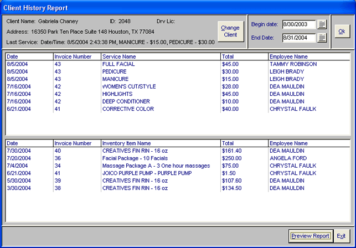Viewport: 356px width, 248px height.
Task: Select the FULL FACIAL service row
Action: click(178, 64)
